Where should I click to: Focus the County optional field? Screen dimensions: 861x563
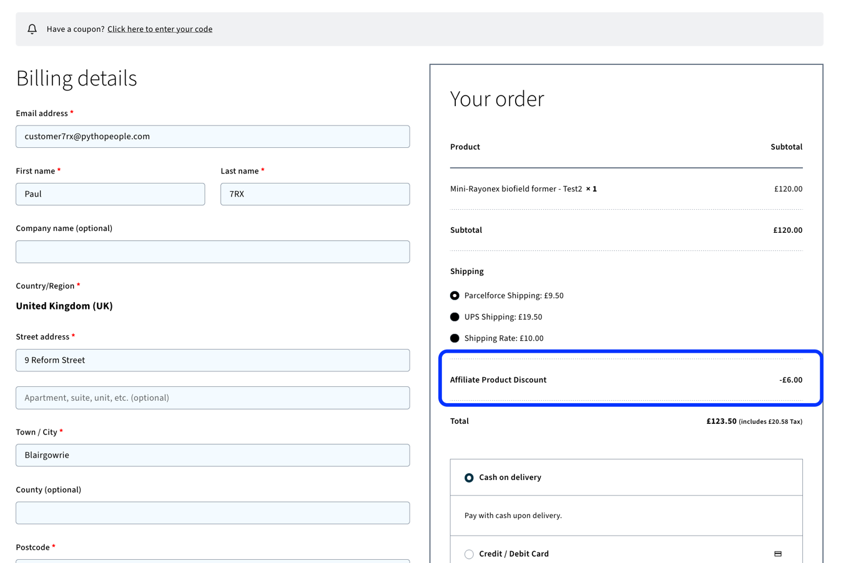tap(213, 513)
